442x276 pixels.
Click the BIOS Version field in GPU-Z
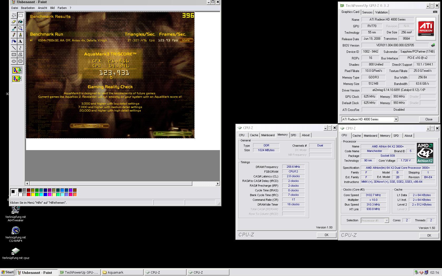pos(395,45)
